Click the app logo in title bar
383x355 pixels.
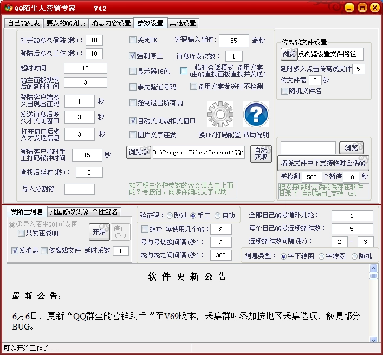pyautogui.click(x=9, y=8)
